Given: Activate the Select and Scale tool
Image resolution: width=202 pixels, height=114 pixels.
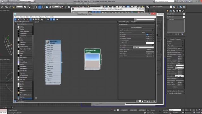Looking at the screenshot, I should pos(47,7).
